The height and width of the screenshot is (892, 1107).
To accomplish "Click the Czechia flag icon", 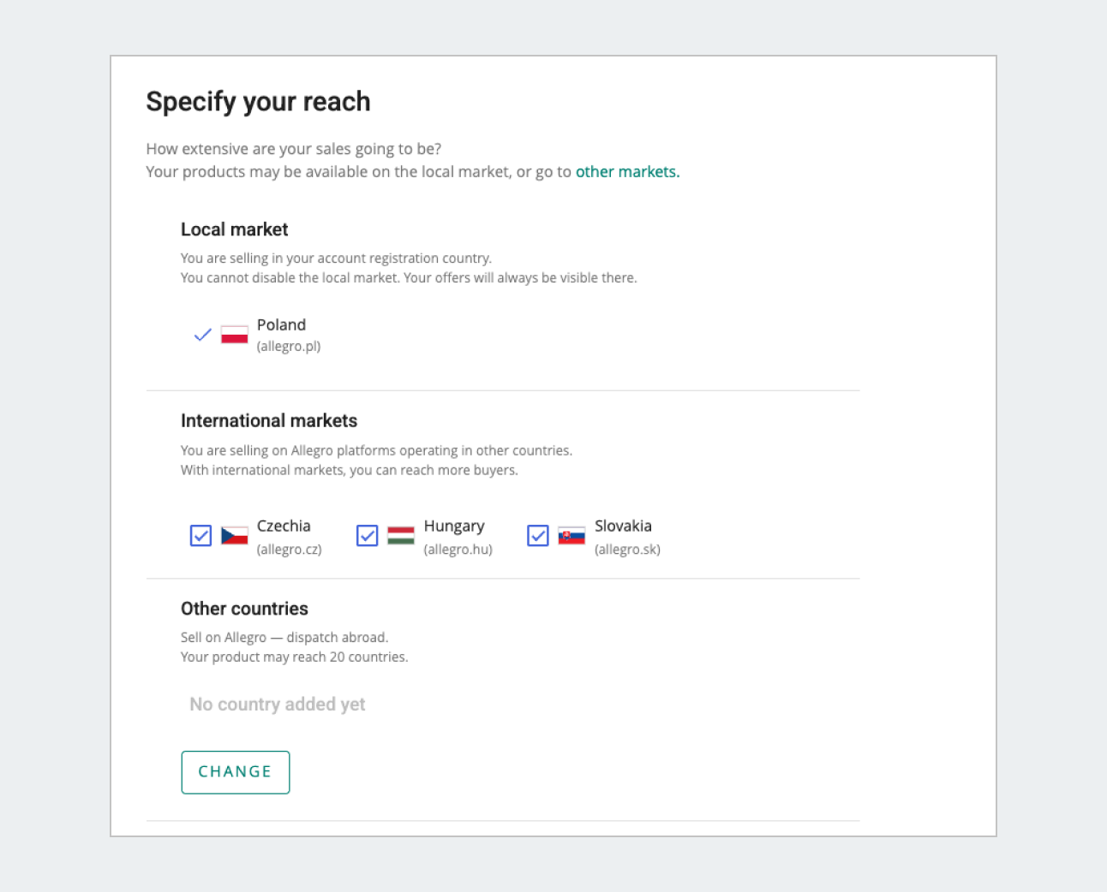I will 234,536.
